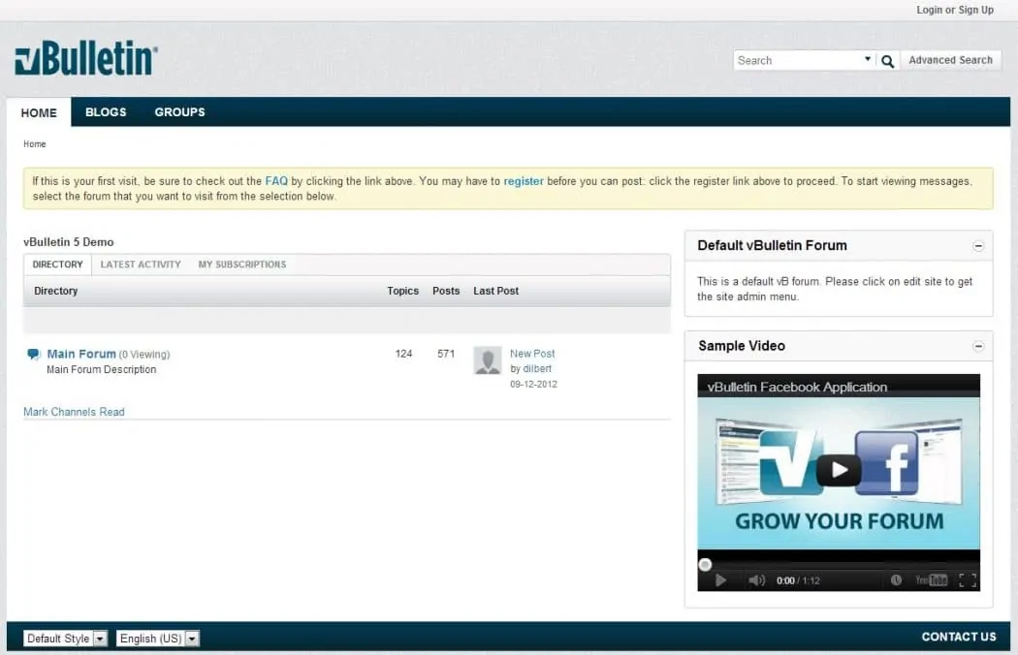Screen dimensions: 1018x655
Task: Click the Directory column header
Action: 56,291
